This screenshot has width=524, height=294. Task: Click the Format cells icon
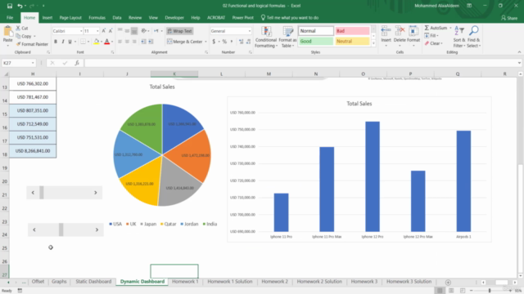pos(413,32)
